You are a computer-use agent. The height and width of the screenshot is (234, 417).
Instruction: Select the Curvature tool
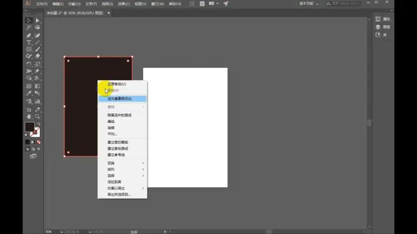(x=37, y=35)
